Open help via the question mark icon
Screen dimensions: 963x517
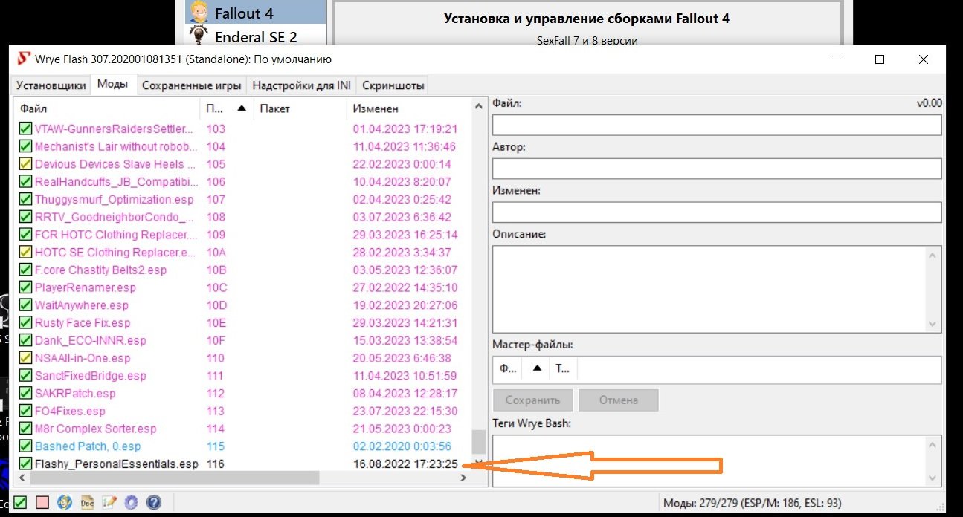[154, 503]
